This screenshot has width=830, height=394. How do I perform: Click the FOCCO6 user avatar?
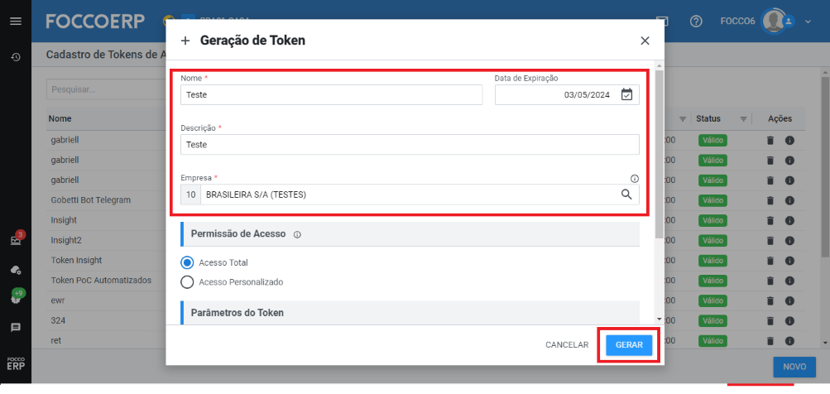click(774, 22)
